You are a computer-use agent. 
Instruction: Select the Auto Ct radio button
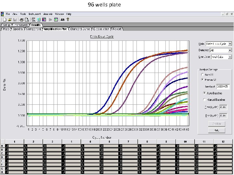202,75
